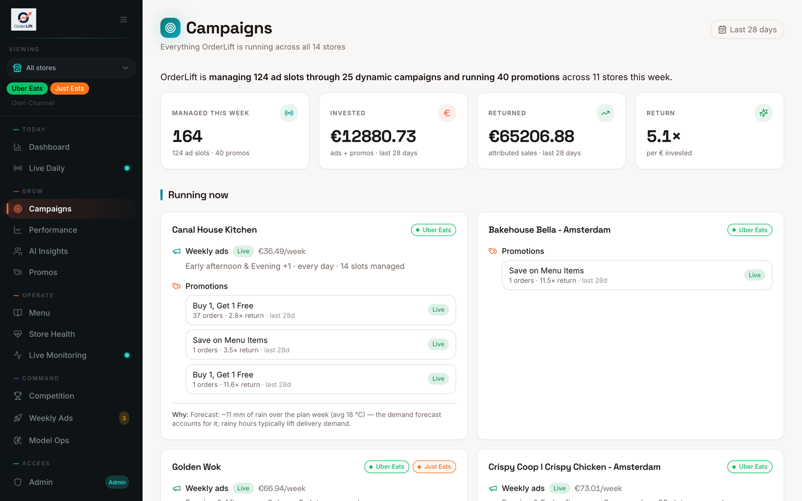The width and height of the screenshot is (802, 501).
Task: Open Model Ops
Action: click(71, 440)
